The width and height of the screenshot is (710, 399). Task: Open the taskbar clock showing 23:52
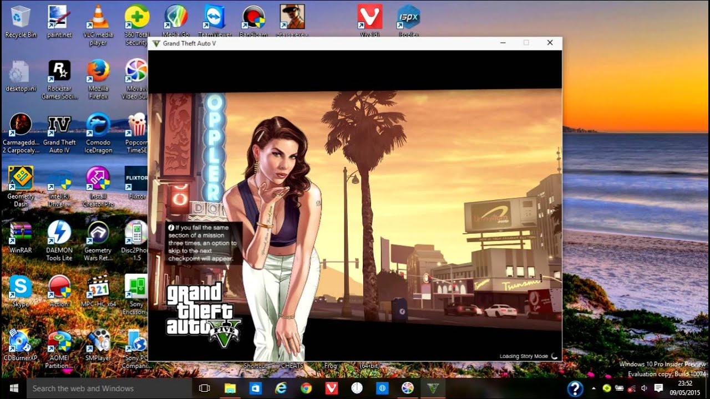click(x=685, y=388)
